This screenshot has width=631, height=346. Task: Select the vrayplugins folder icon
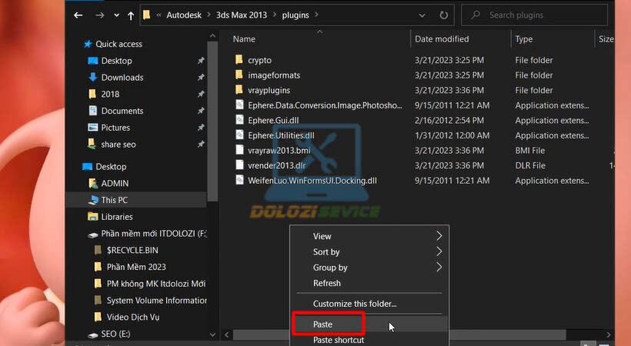[x=239, y=90]
